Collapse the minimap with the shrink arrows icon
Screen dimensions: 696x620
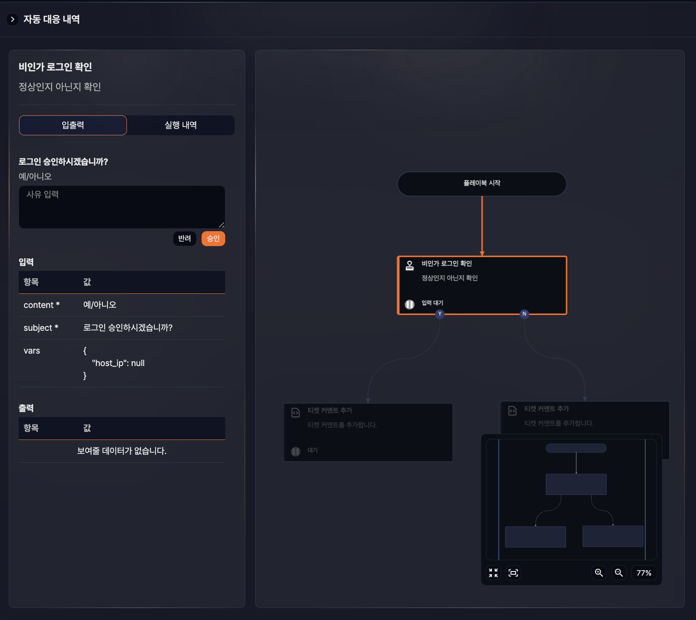[493, 573]
